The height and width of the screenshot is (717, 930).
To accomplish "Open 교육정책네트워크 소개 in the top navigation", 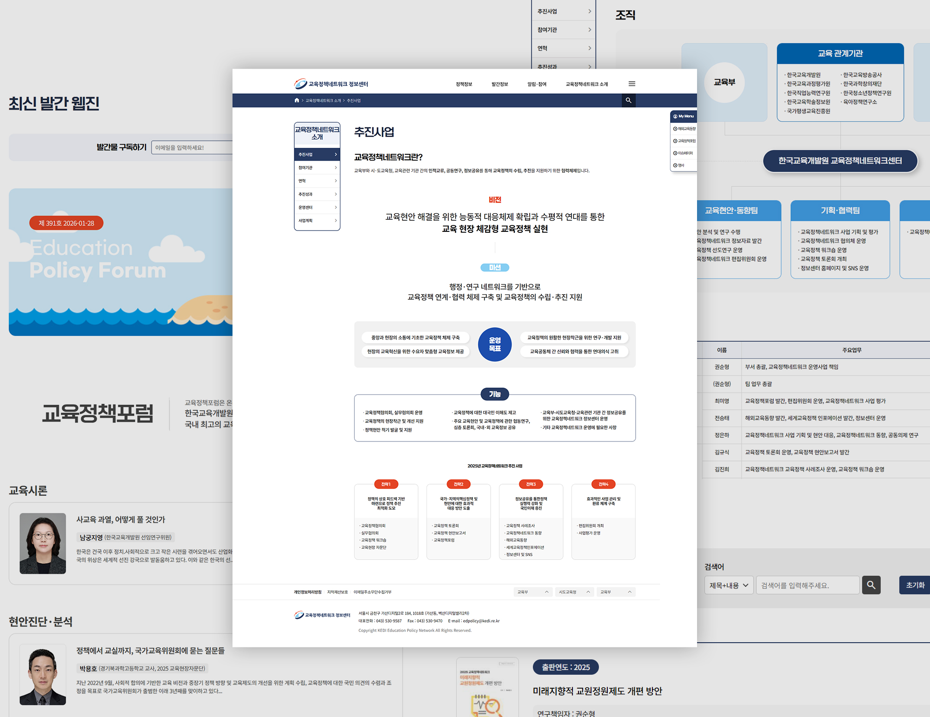I will click(x=586, y=84).
